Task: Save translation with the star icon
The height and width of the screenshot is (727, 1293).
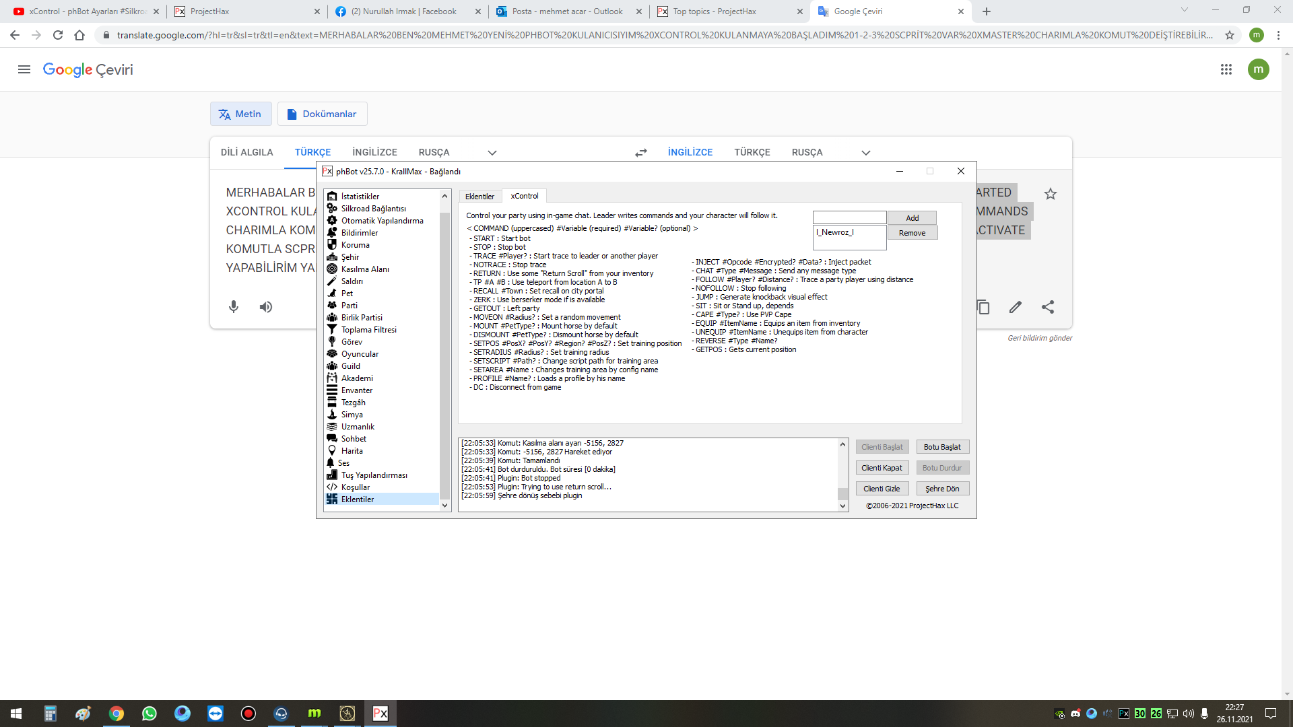Action: tap(1050, 194)
